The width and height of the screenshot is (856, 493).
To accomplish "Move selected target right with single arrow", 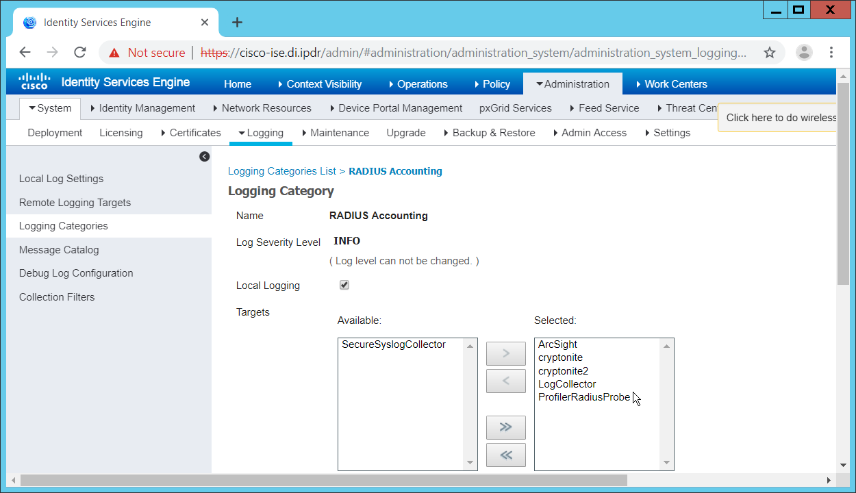I will [505, 354].
